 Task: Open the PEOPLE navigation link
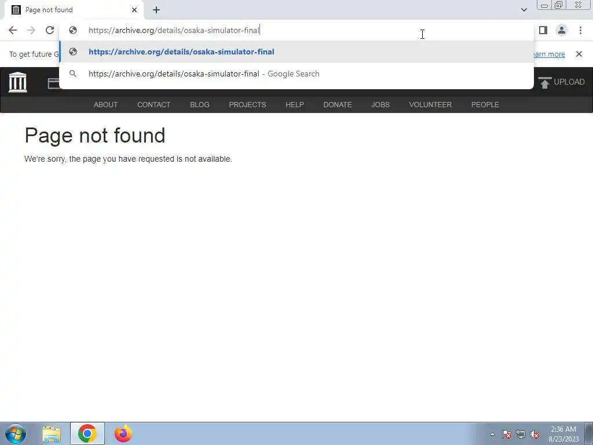(x=485, y=105)
